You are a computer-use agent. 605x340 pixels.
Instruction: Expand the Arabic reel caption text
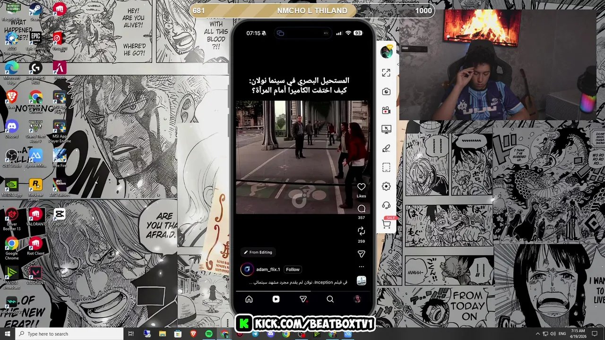(x=298, y=282)
